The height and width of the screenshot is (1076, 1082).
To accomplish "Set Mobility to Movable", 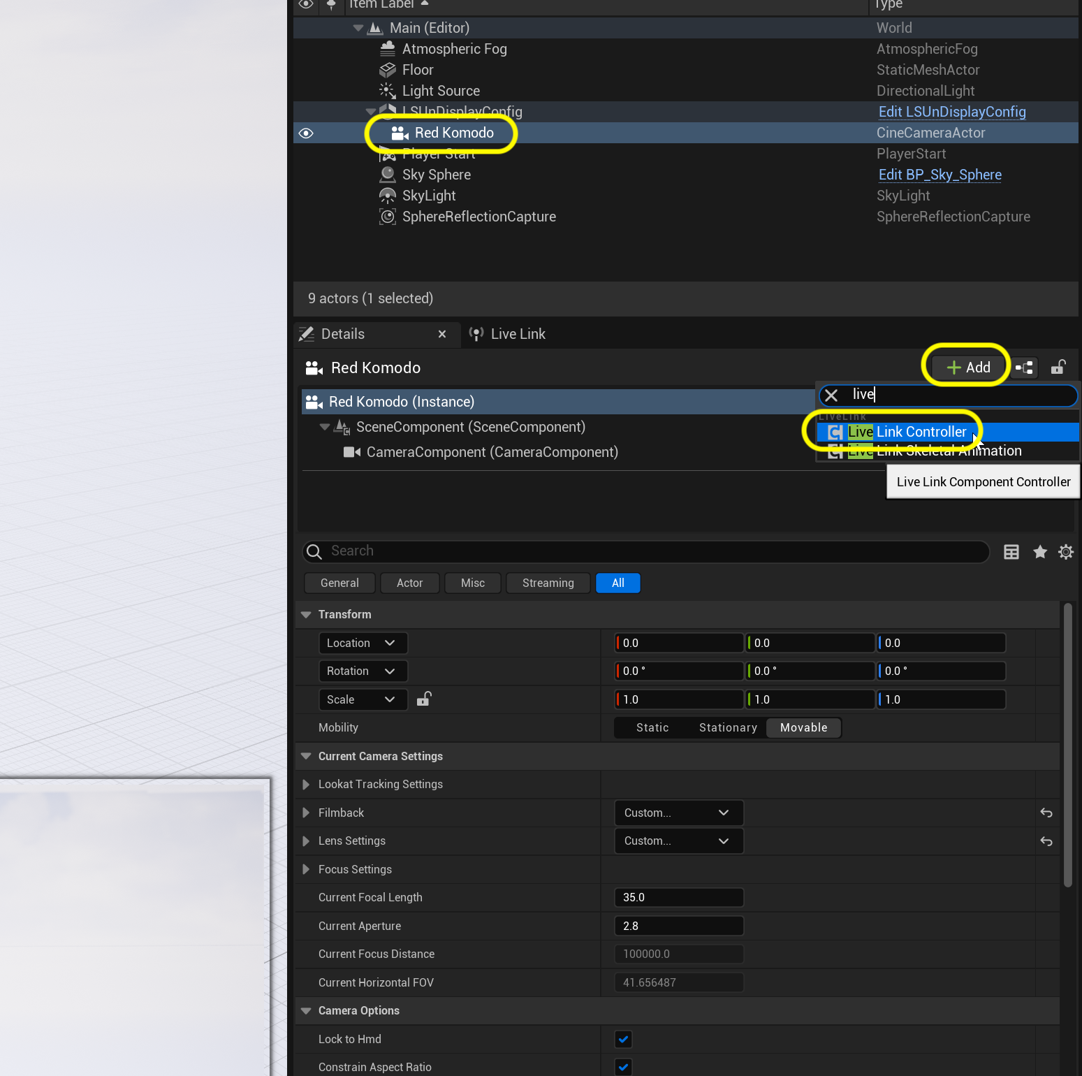I will click(804, 727).
